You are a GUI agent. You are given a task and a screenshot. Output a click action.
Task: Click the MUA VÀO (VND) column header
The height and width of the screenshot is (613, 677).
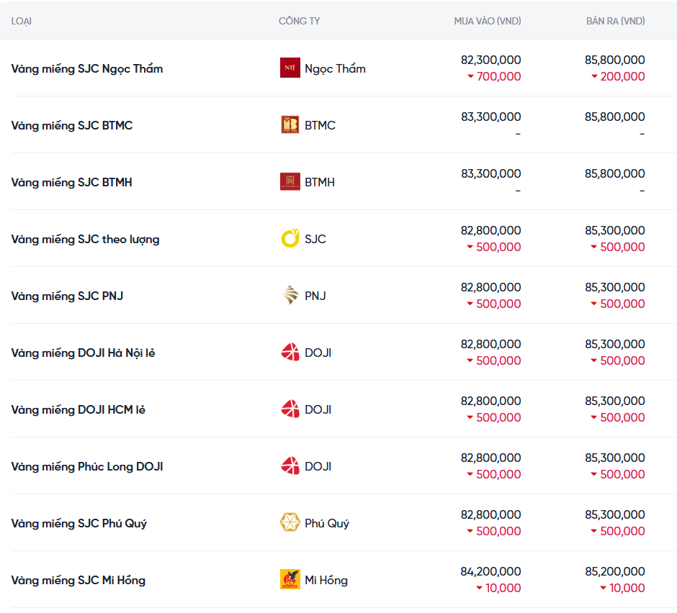pyautogui.click(x=488, y=21)
